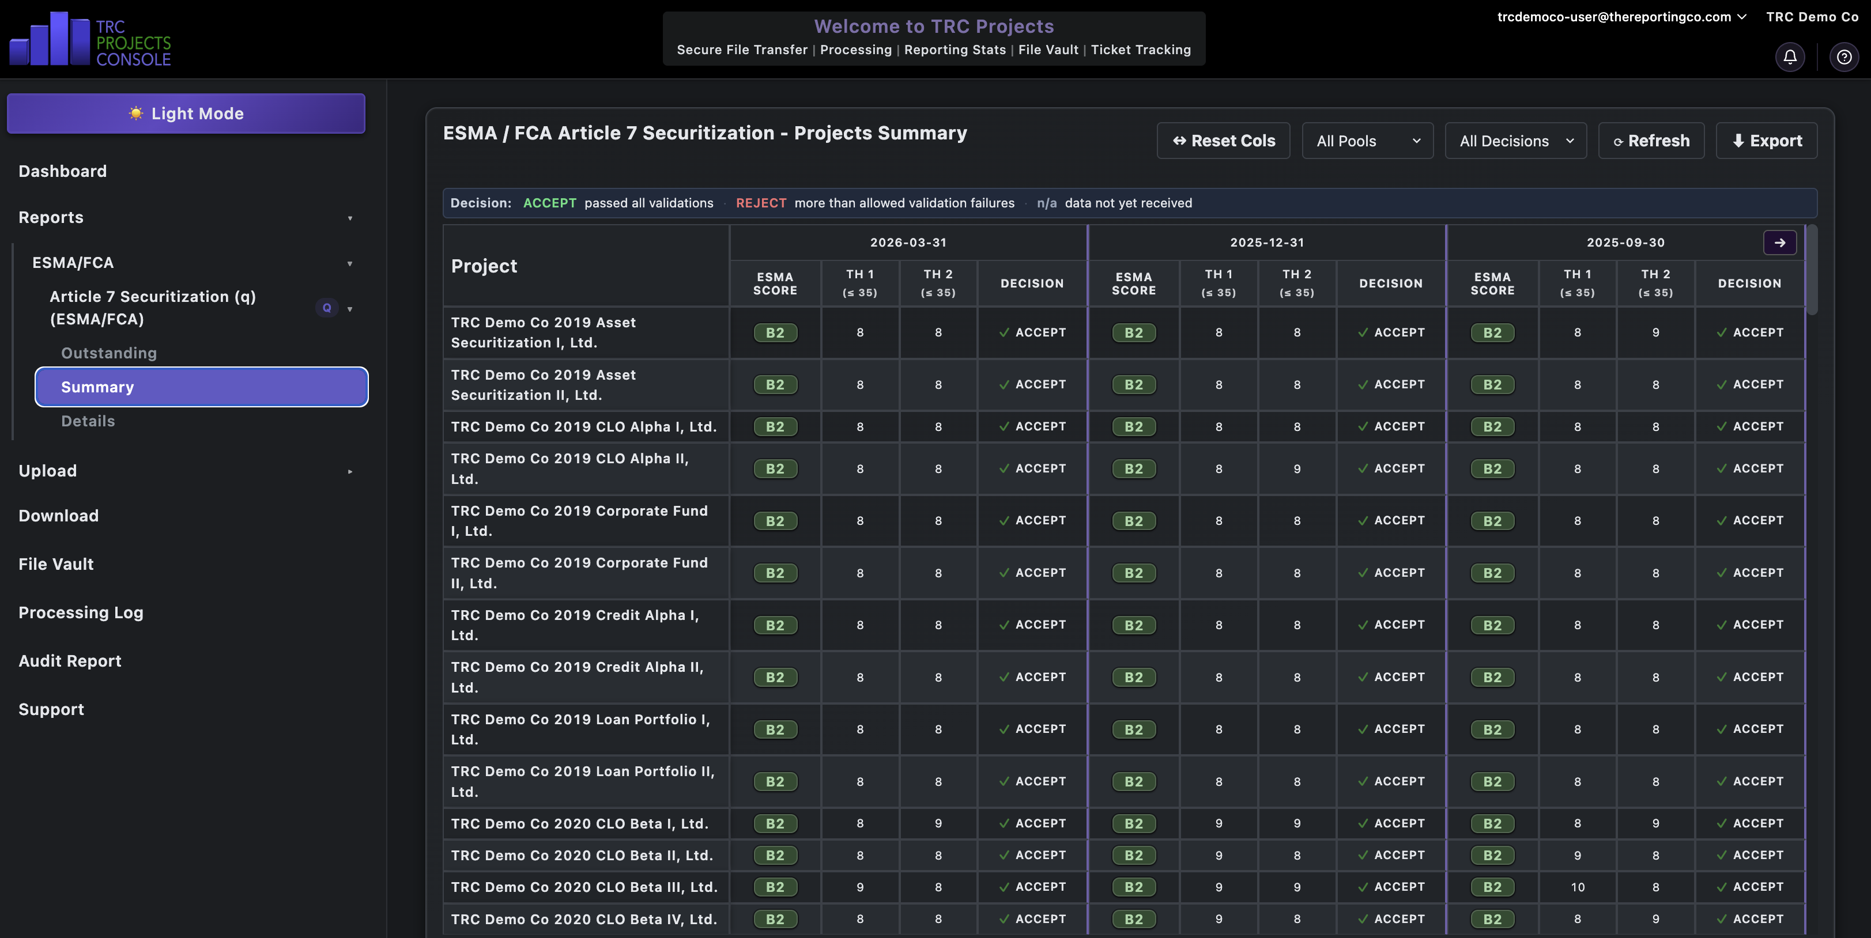Viewport: 1871px width, 938px height.
Task: Open the user email account dropdown
Action: click(x=1621, y=17)
